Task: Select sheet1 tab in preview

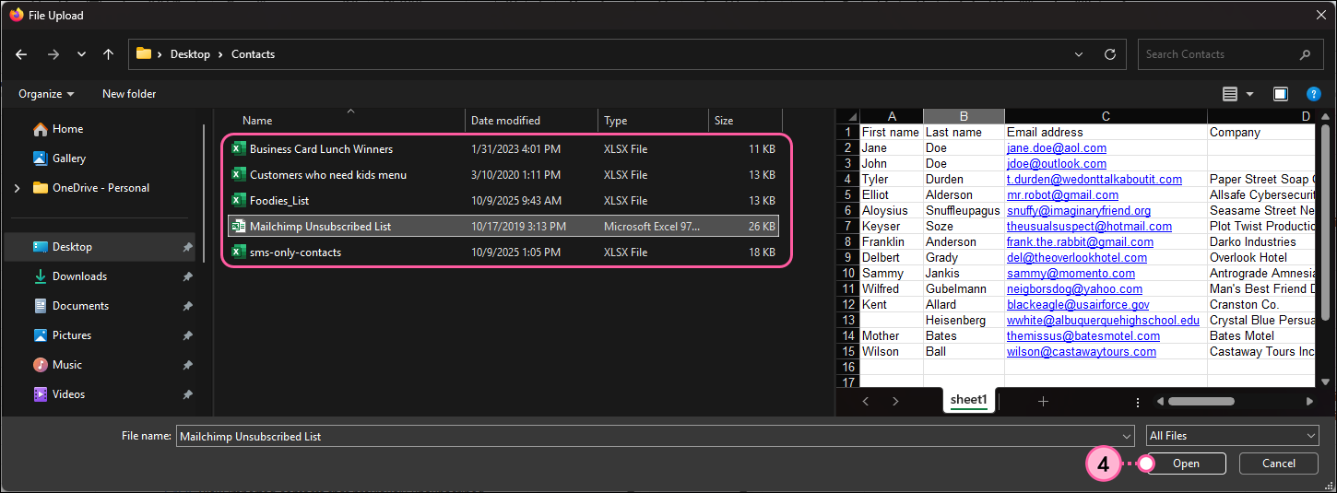Action: tap(969, 400)
